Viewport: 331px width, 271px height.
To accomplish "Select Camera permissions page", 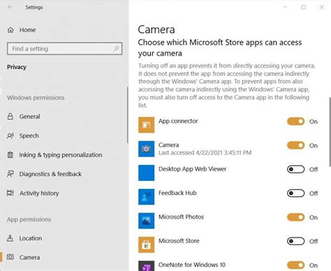I will click(29, 257).
